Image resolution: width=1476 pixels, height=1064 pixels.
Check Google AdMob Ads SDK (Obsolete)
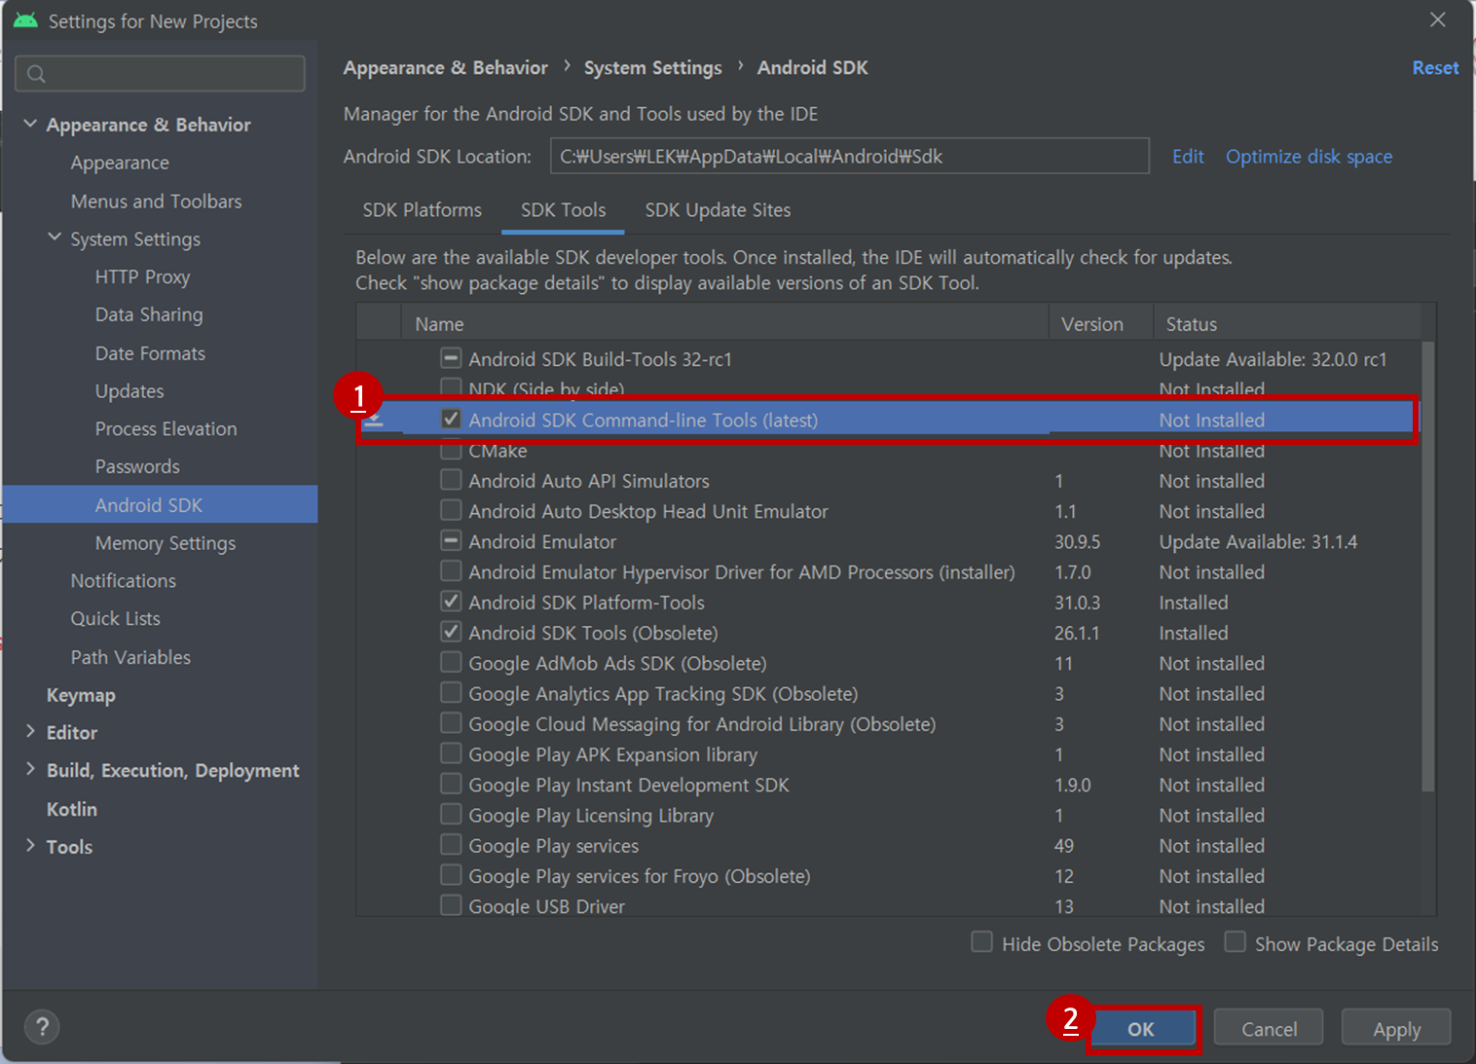pyautogui.click(x=451, y=662)
